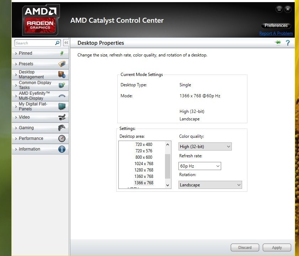Click the Desktop area scrollbar up arrow
The image size is (299, 256).
pyautogui.click(x=167, y=145)
